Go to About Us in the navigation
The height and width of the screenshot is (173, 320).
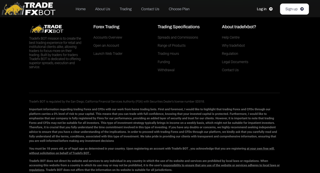pos(102,9)
